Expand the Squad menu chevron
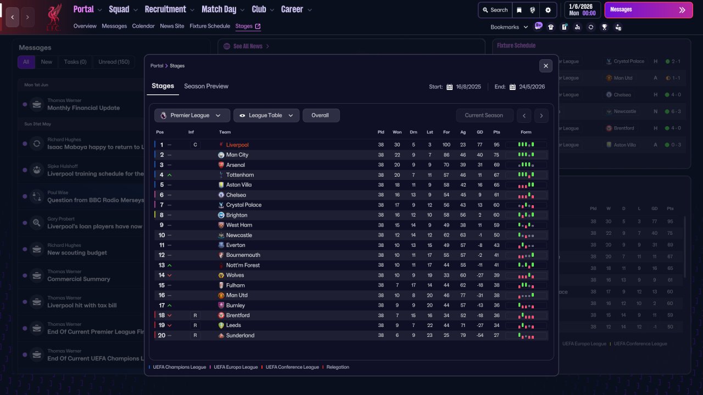Image resolution: width=703 pixels, height=395 pixels. click(x=136, y=10)
